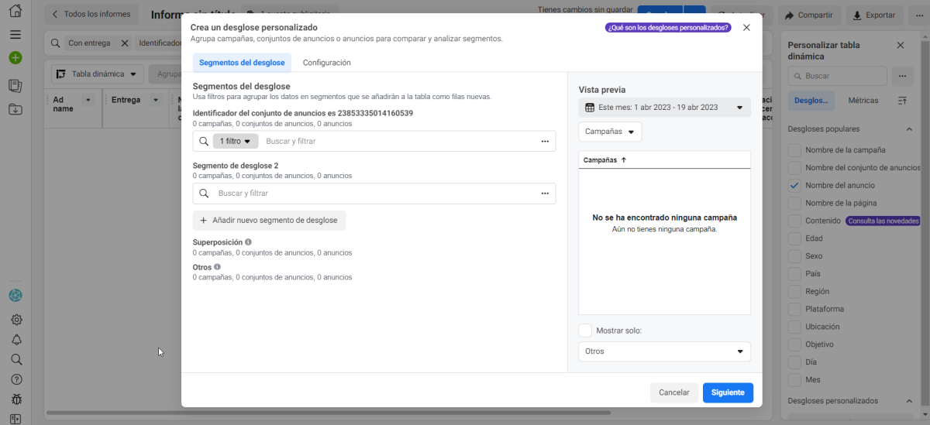Click the green create plus icon
This screenshot has height=425, width=930.
[x=15, y=58]
